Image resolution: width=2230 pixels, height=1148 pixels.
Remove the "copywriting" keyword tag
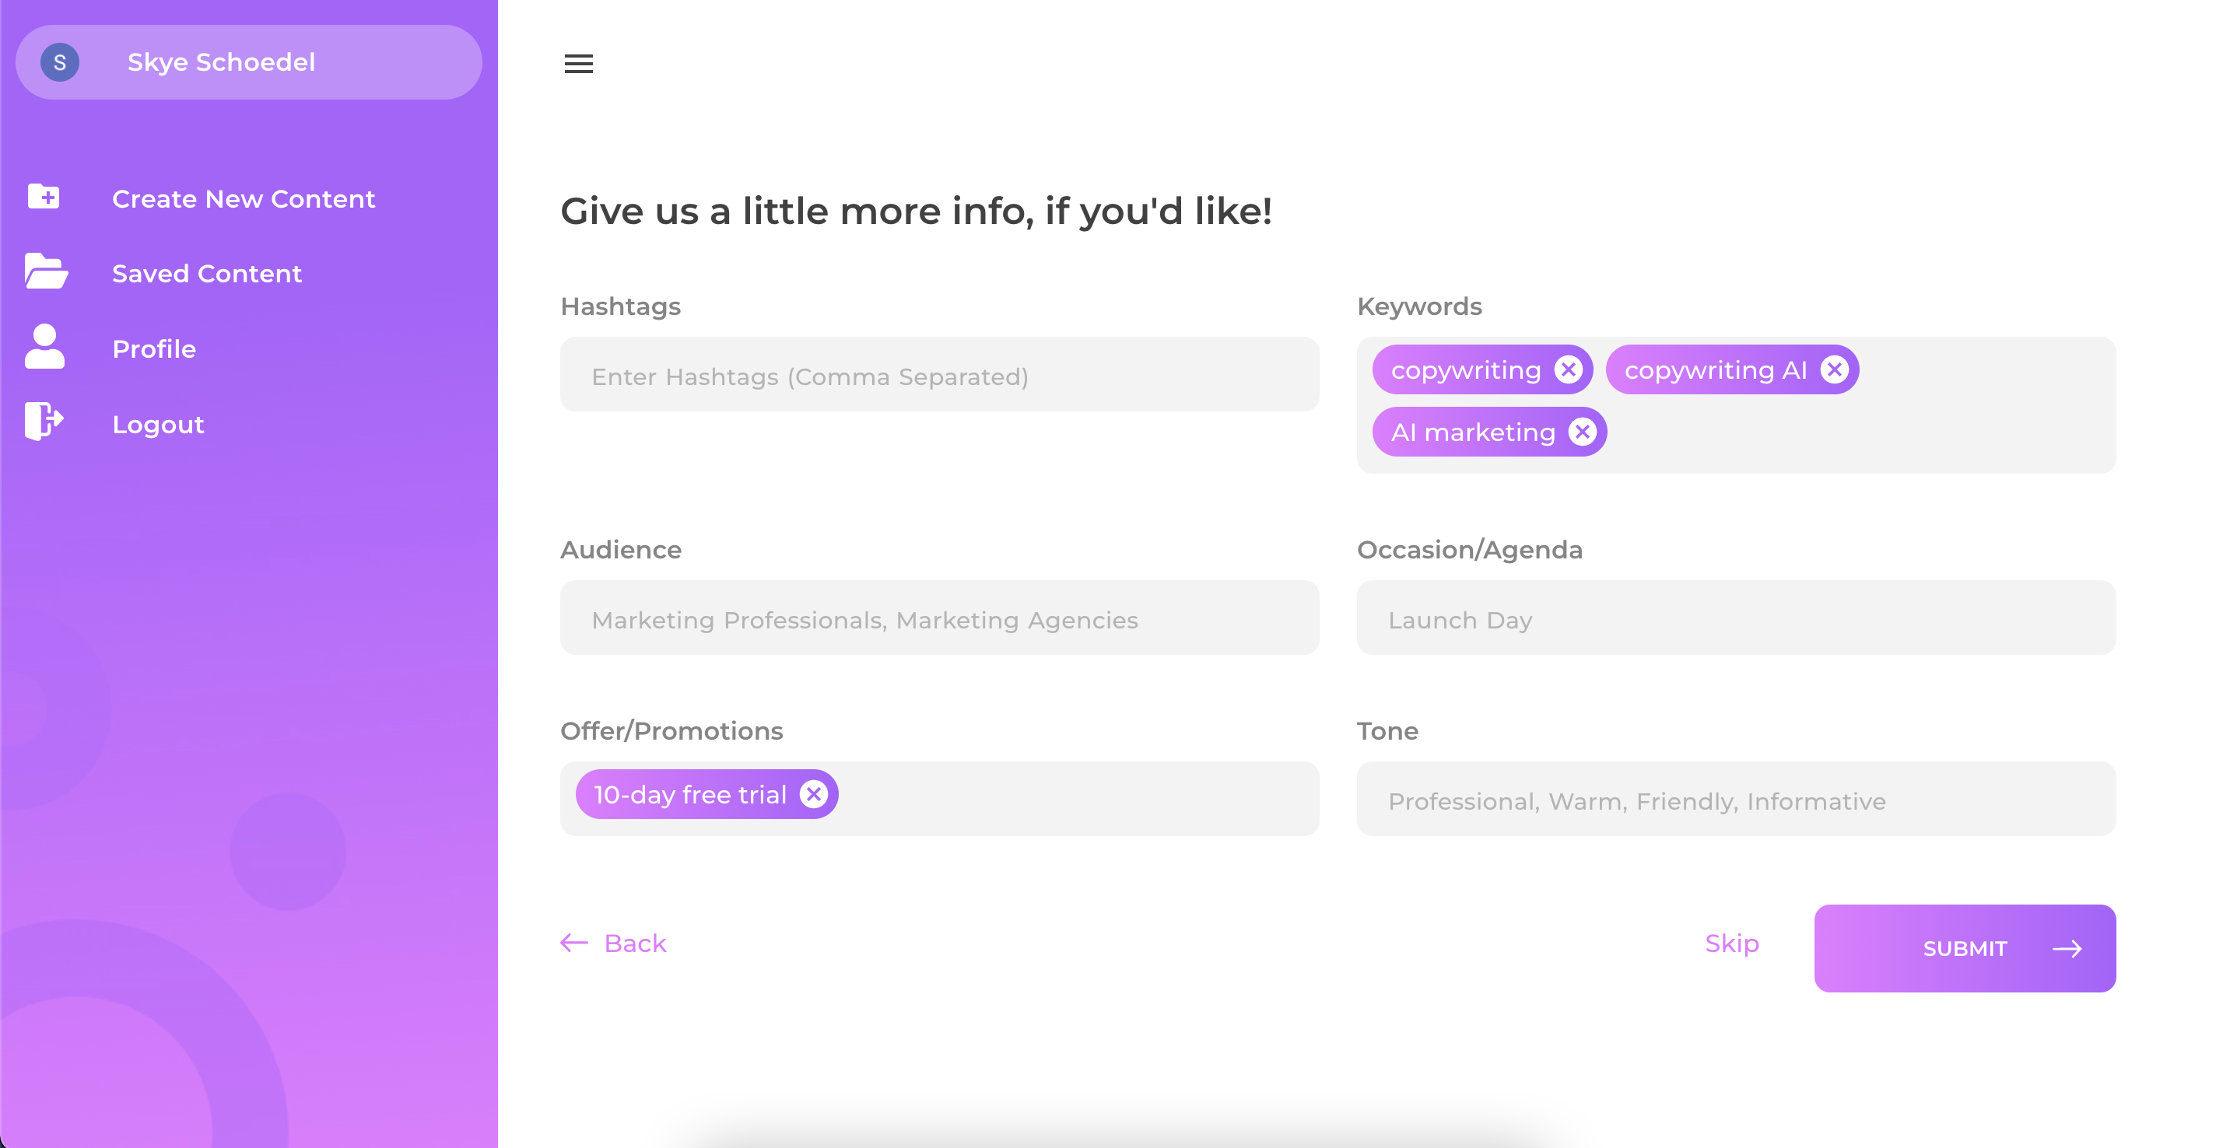(1568, 369)
